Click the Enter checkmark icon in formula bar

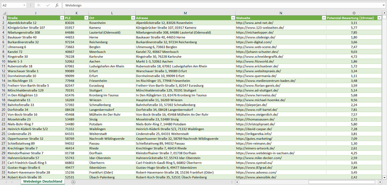[48, 5]
